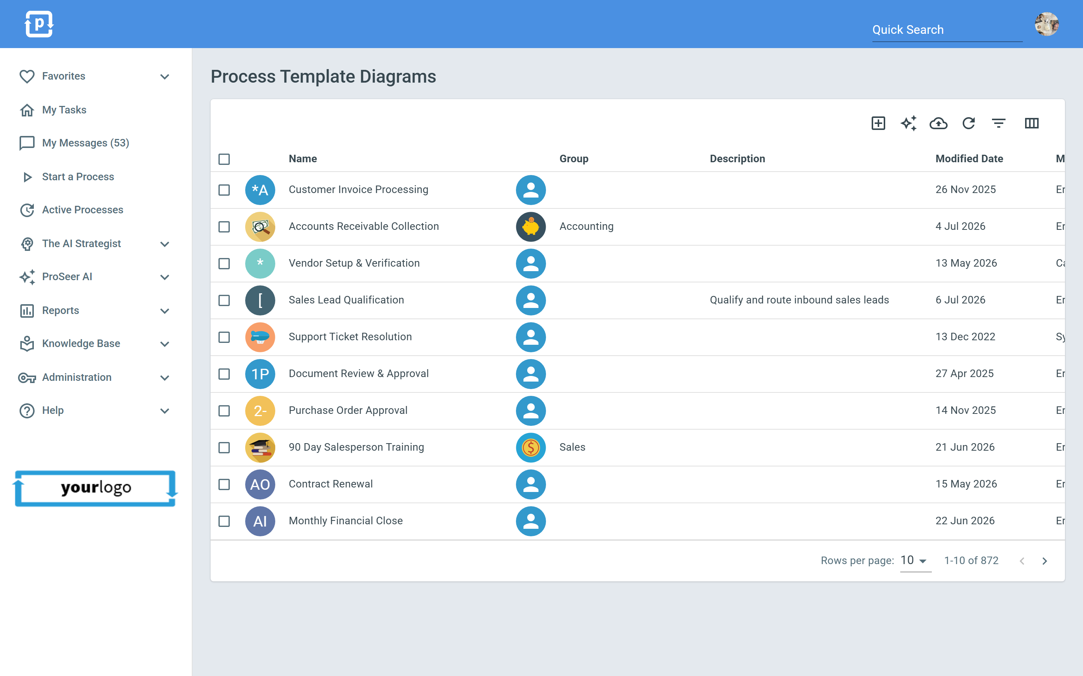
Task: Expand the Favorites menu chevron
Action: pyautogui.click(x=165, y=77)
